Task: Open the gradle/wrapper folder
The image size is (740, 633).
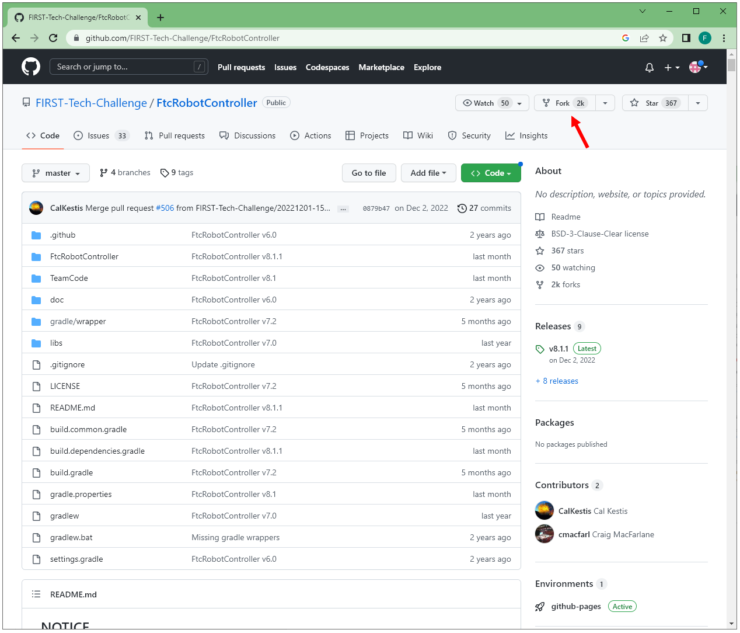Action: [78, 321]
